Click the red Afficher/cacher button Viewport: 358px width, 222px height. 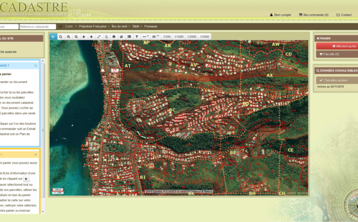point(337,46)
